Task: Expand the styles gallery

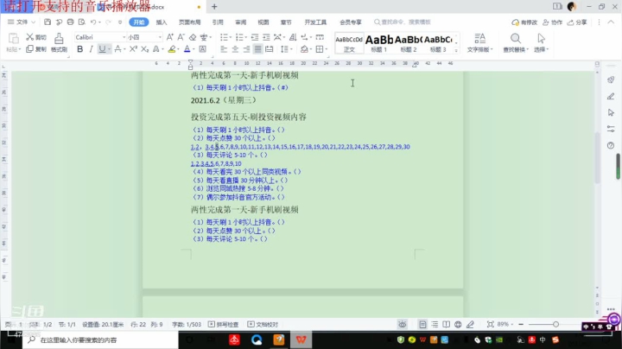Action: 456,50
